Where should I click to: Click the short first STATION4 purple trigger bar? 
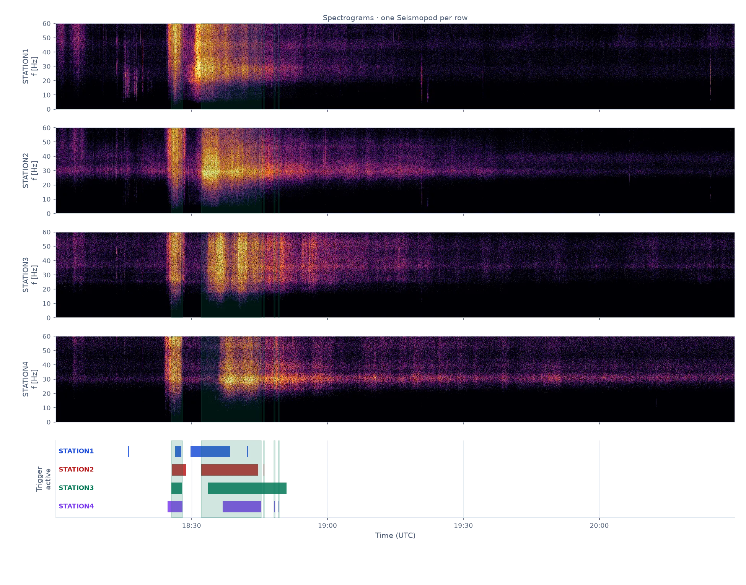(x=175, y=507)
